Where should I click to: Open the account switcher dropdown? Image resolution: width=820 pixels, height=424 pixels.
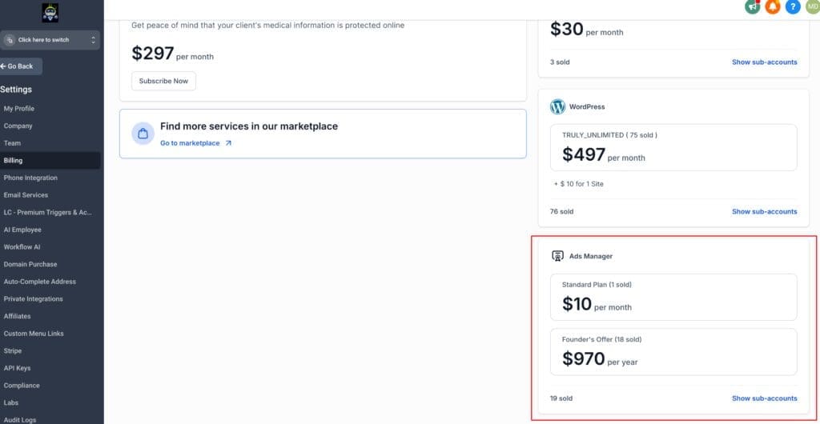click(50, 40)
